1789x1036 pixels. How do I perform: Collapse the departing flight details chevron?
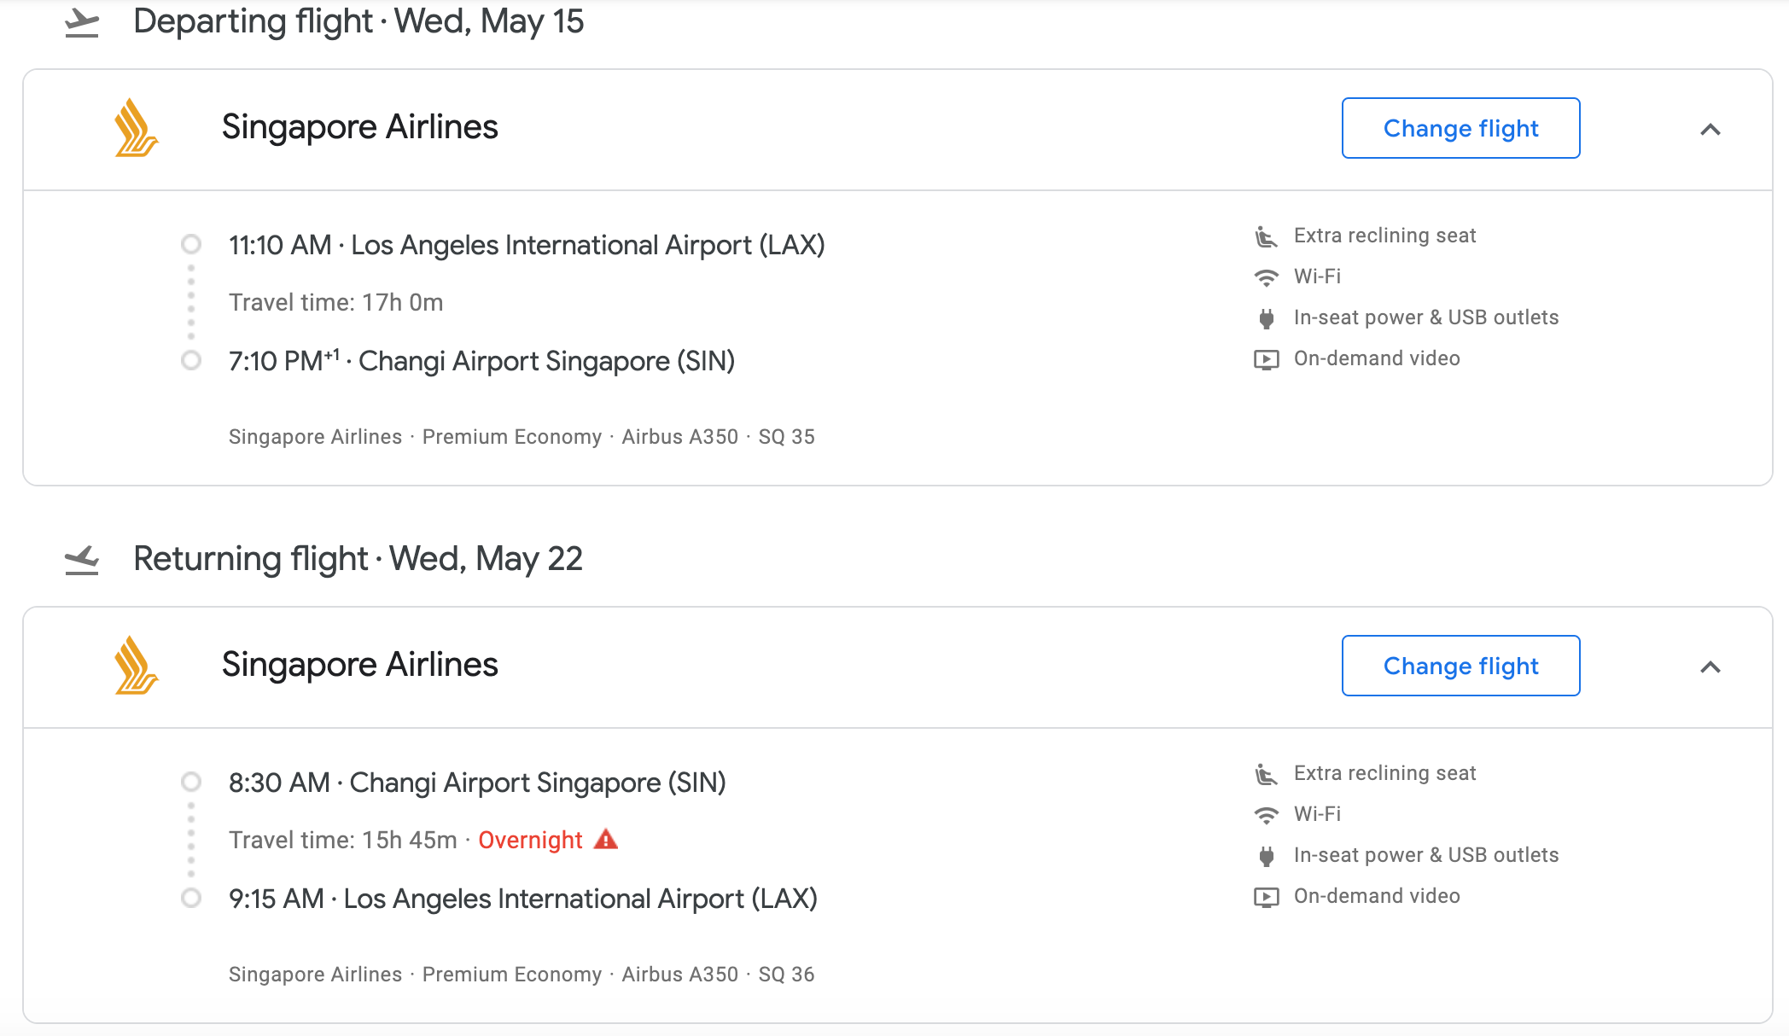pos(1710,130)
